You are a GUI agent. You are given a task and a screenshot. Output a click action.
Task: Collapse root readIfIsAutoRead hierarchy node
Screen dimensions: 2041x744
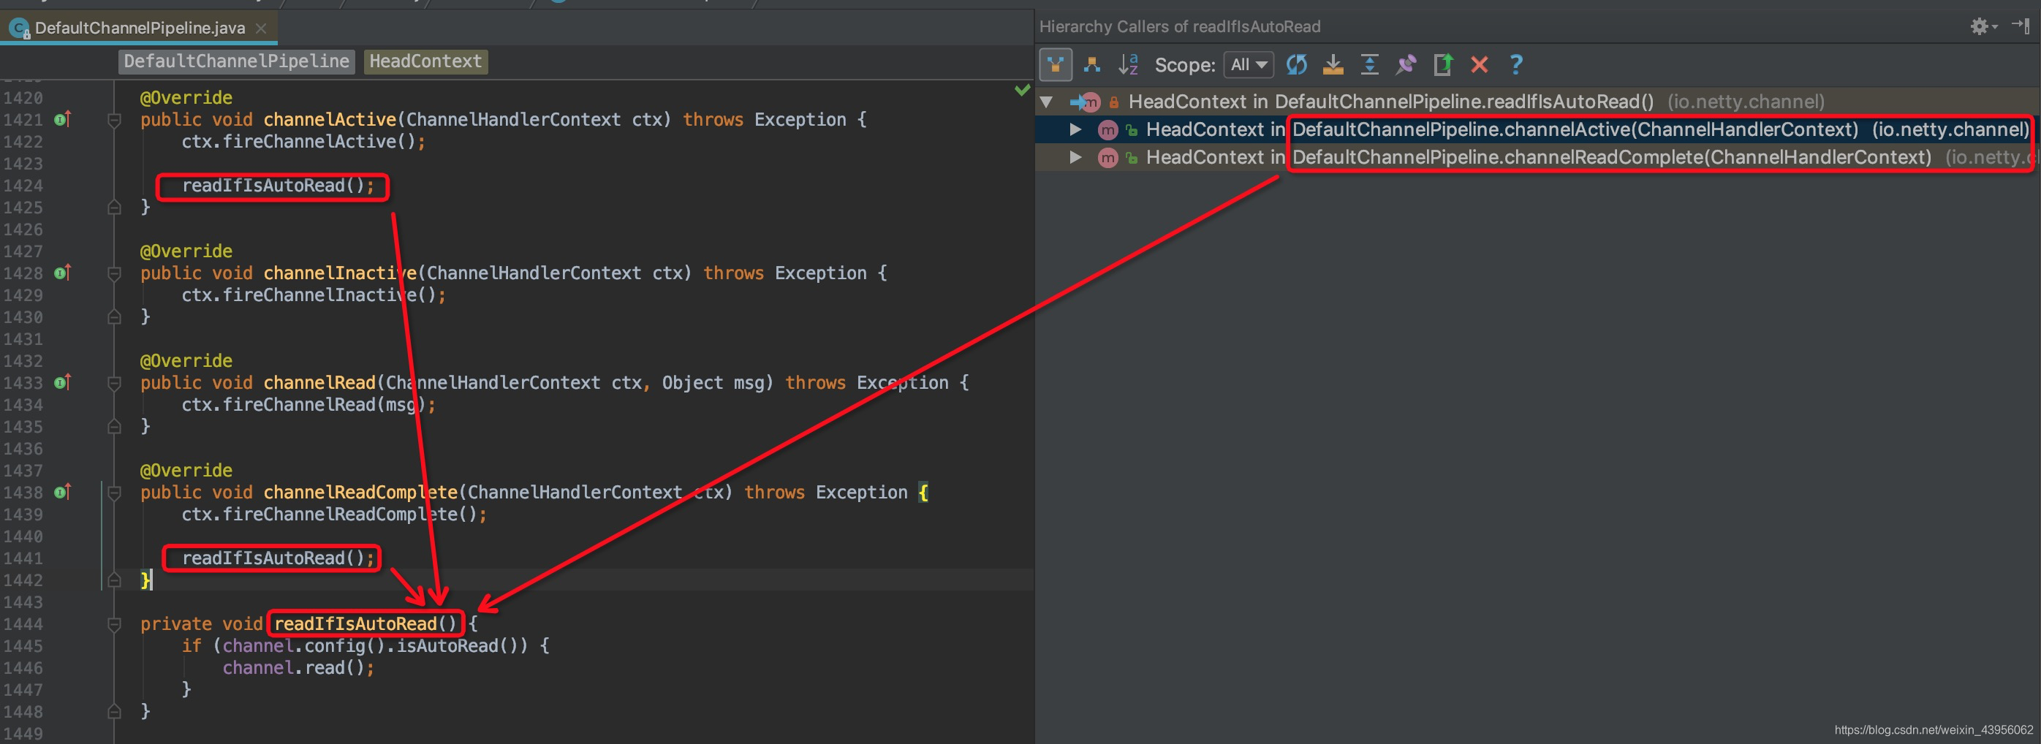click(1047, 102)
